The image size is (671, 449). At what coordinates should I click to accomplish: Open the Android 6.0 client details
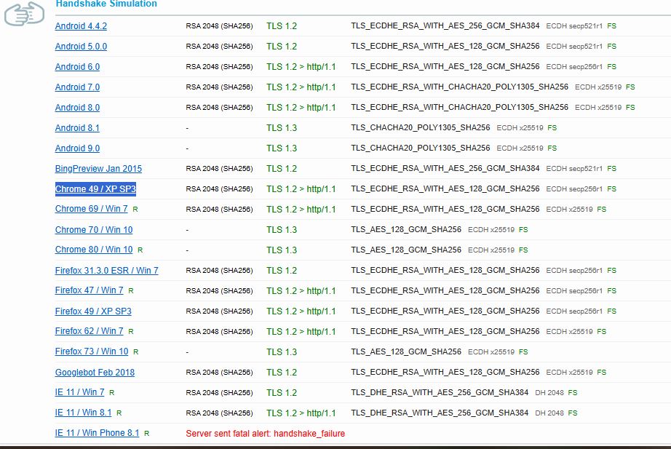[77, 67]
